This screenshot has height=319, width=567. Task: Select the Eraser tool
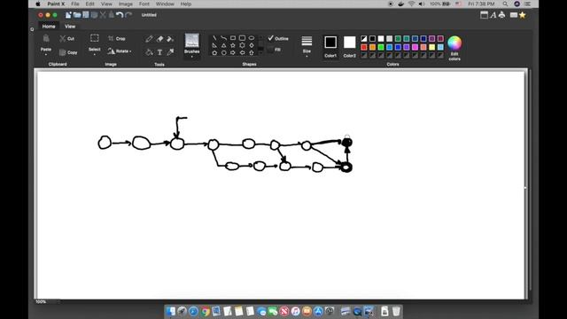tap(159, 39)
